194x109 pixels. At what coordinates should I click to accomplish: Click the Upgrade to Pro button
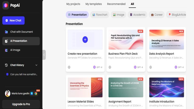(21, 104)
